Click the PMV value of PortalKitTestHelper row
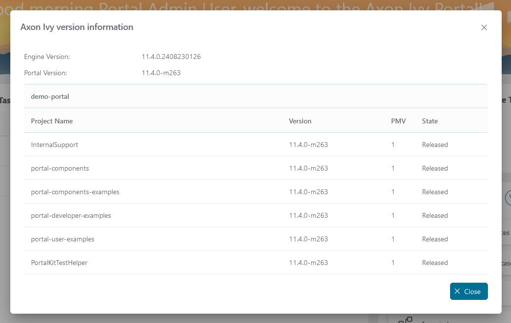The width and height of the screenshot is (511, 323). tap(393, 263)
